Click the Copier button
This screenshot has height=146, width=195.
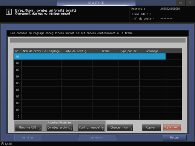pyautogui.click(x=152, y=128)
